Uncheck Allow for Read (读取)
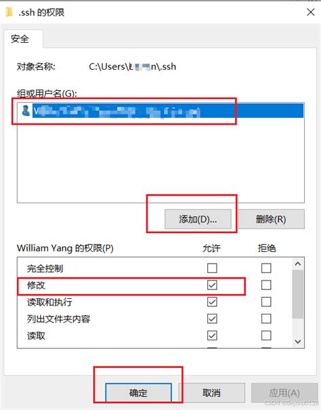This screenshot has width=321, height=410. point(212,335)
